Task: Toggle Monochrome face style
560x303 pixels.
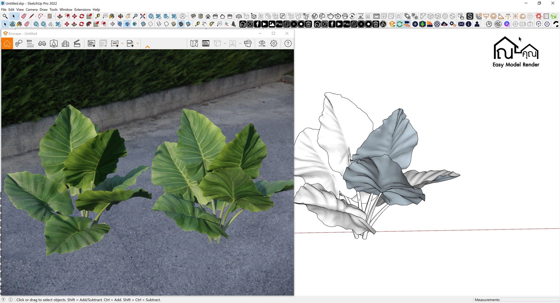Action: point(188,24)
